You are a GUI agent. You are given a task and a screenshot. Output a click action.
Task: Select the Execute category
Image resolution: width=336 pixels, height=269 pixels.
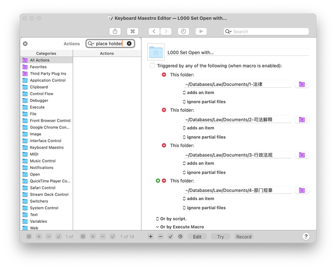(x=46, y=107)
